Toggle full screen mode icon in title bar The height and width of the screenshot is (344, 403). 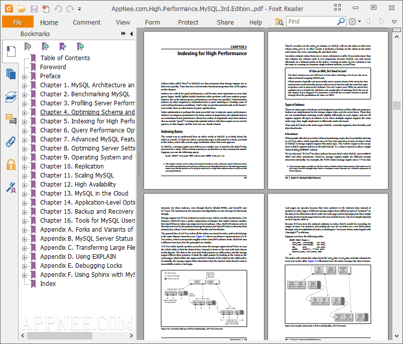(x=337, y=8)
